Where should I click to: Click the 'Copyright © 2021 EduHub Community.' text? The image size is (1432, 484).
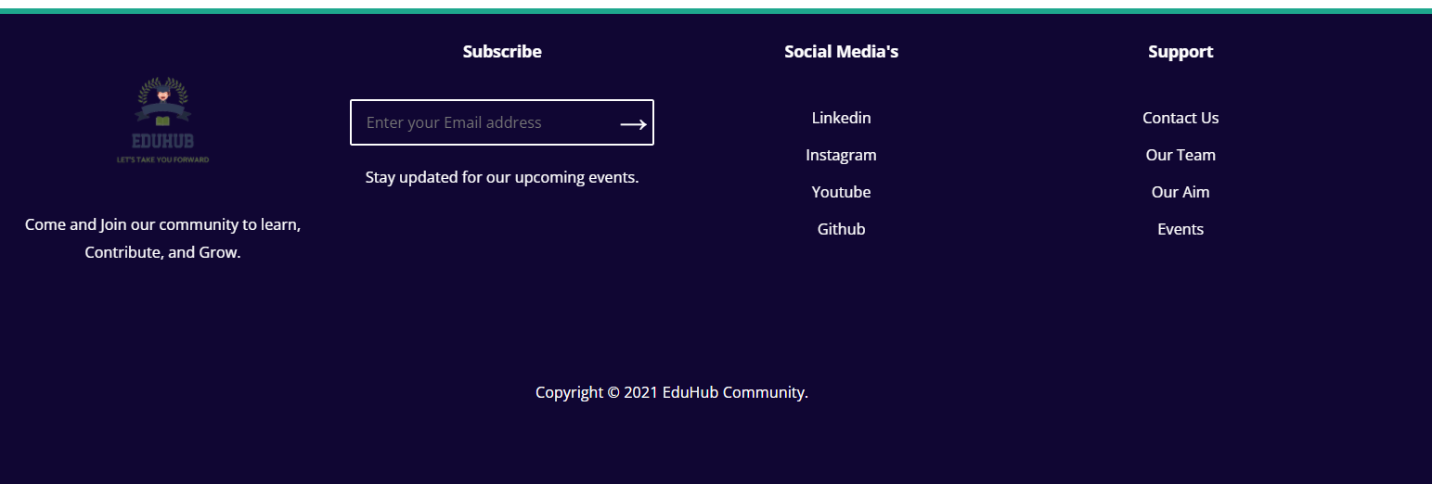click(x=672, y=392)
